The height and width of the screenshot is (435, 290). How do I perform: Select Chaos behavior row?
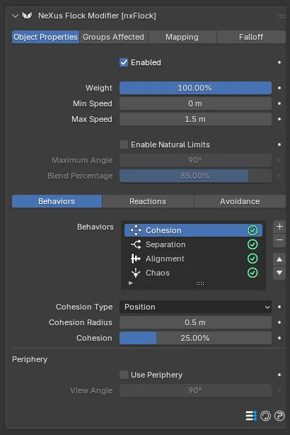coord(193,273)
